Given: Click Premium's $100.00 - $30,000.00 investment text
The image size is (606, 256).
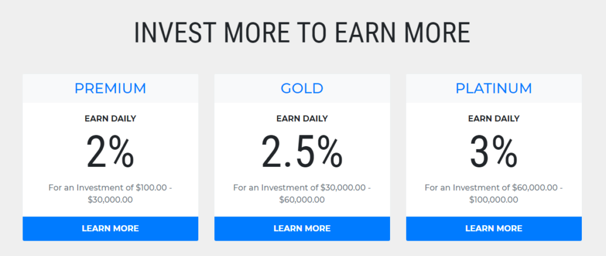Looking at the screenshot, I should pos(110,194).
